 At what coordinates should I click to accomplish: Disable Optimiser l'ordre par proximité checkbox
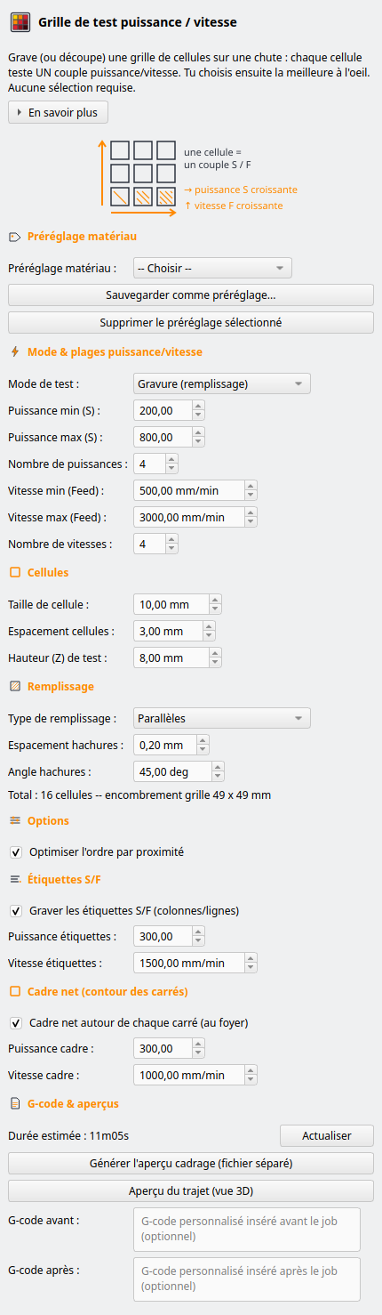(16, 851)
